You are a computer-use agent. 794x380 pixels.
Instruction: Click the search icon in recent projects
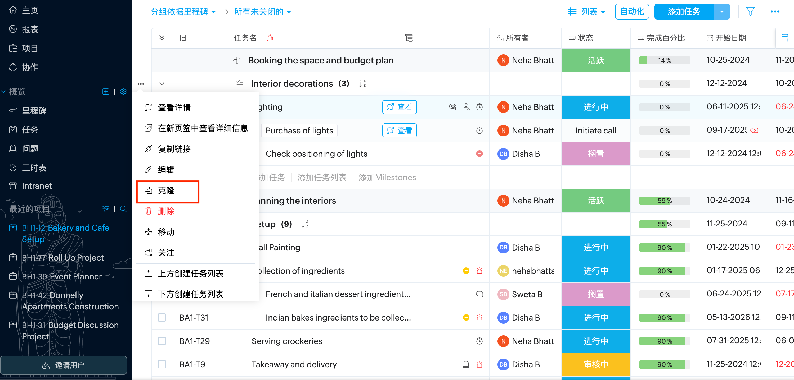pyautogui.click(x=123, y=209)
